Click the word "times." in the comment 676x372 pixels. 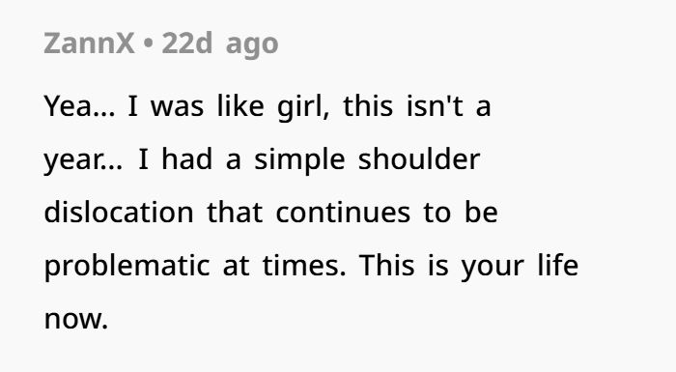click(x=304, y=266)
